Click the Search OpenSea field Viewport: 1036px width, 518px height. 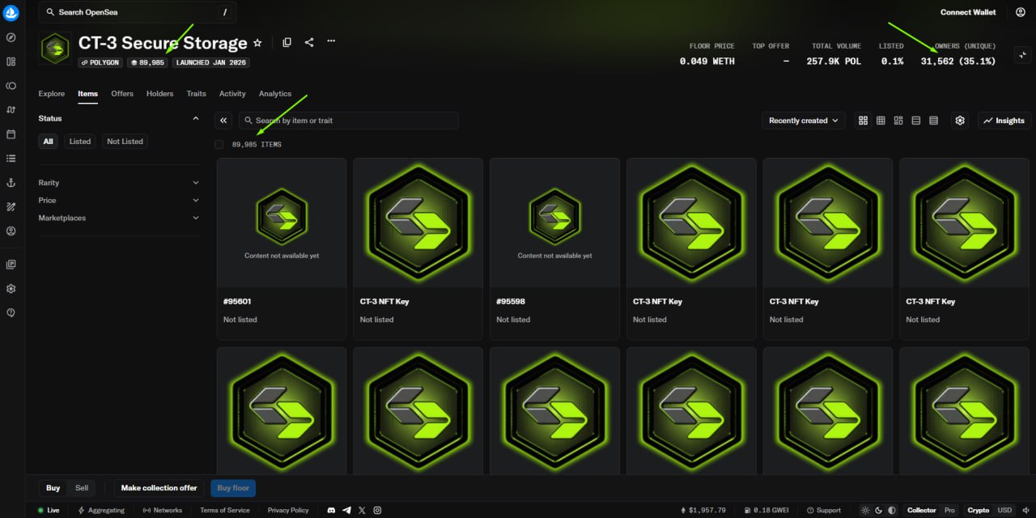coord(138,12)
